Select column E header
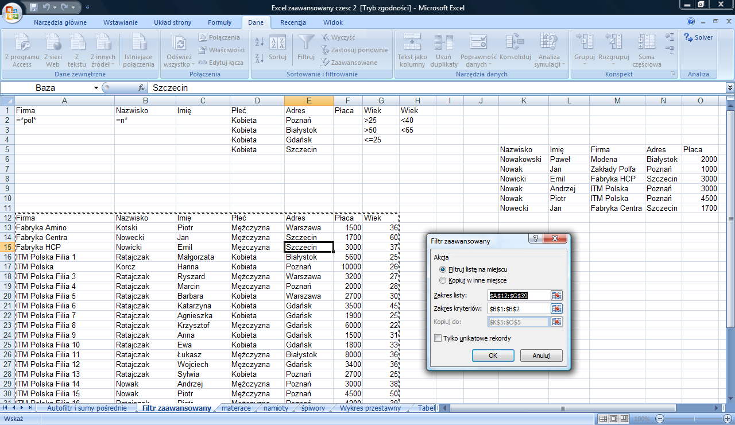735x425 pixels. 309,101
